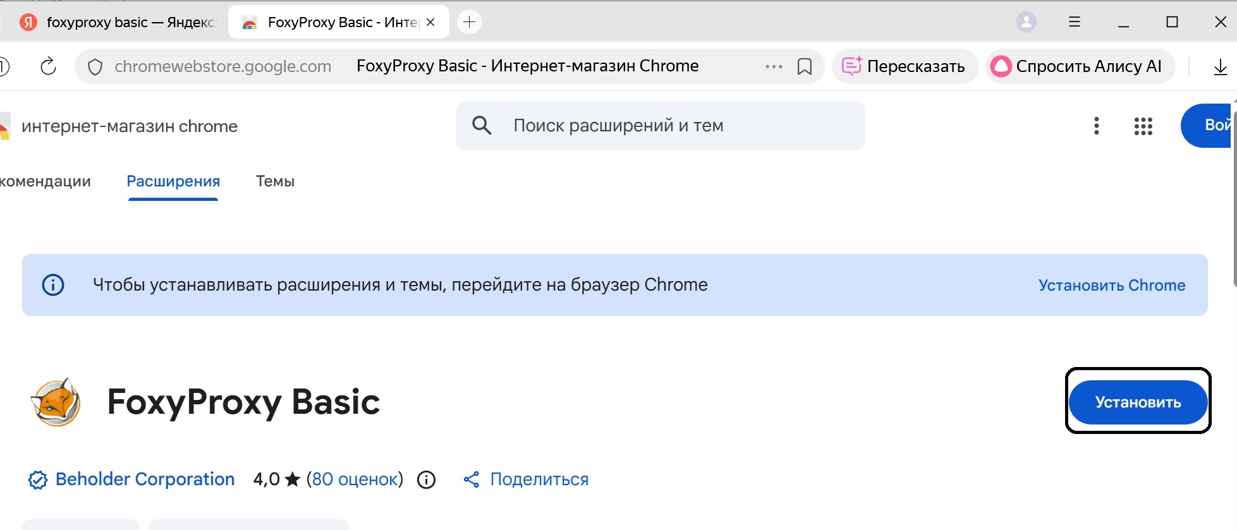Switch to the foxyproxy basic Yandex tab

click(x=120, y=23)
